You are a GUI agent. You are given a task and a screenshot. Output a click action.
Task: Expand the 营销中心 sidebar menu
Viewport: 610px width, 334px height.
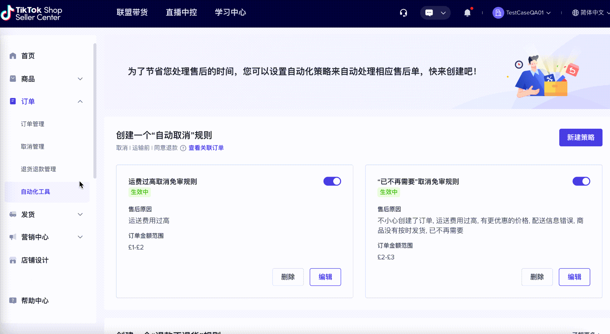(x=80, y=237)
